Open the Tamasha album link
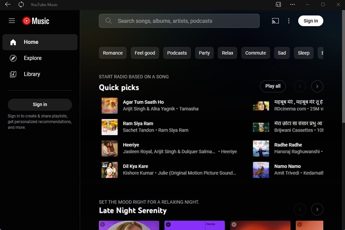The image size is (345, 230). coord(189,109)
